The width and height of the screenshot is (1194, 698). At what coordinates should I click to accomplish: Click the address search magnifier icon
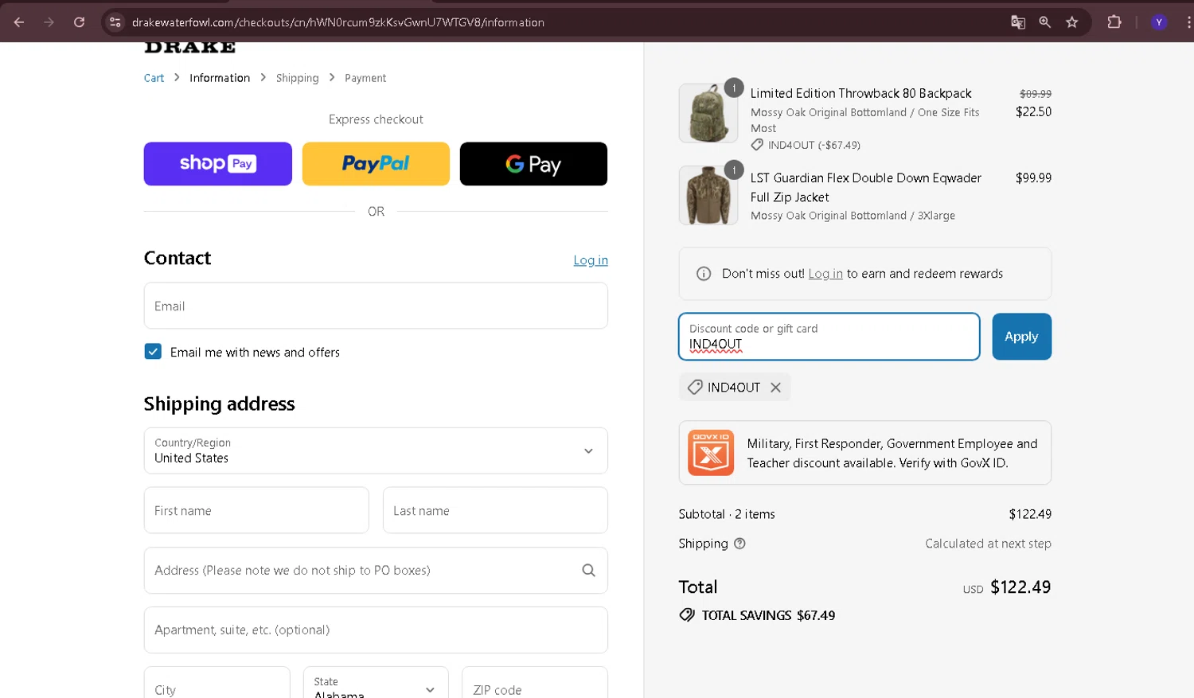[588, 570]
